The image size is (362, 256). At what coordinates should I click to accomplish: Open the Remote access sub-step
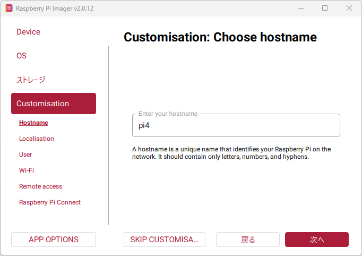(x=41, y=186)
